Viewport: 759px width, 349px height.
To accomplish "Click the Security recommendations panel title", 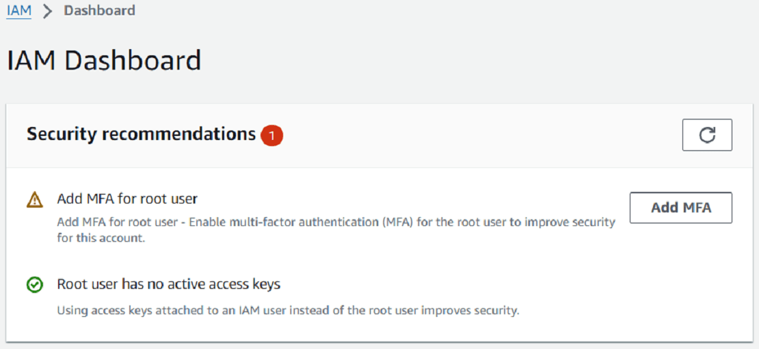I will click(141, 135).
